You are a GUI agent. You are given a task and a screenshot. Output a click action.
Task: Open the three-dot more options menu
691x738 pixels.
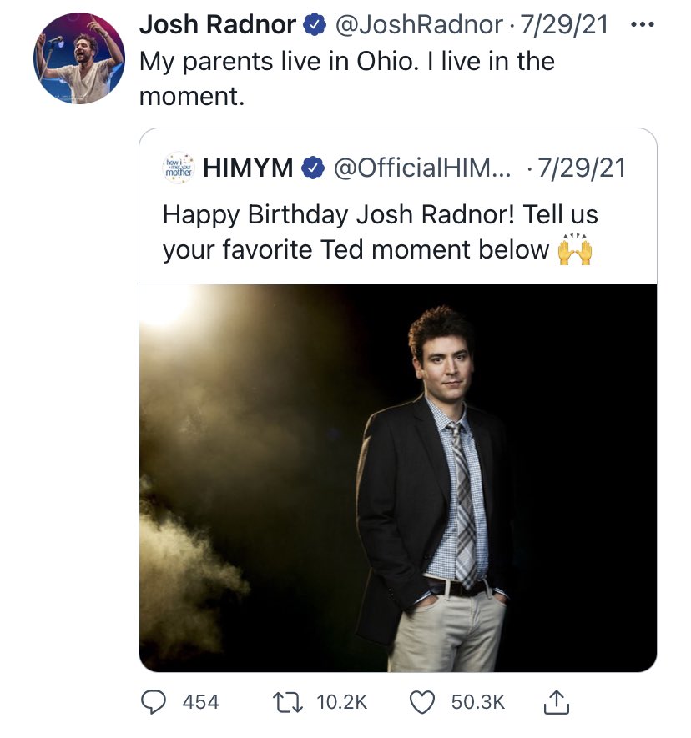641,25
